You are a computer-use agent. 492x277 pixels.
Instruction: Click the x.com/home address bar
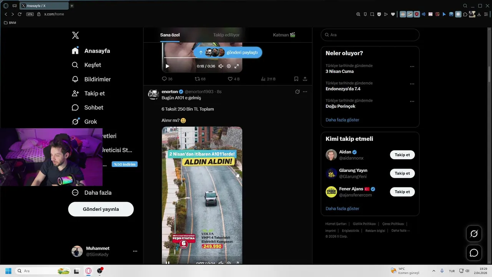[54, 14]
